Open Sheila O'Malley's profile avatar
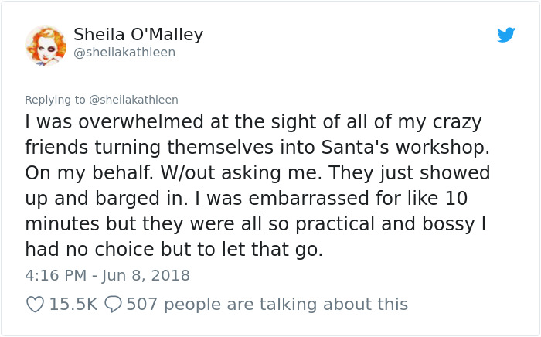 [46, 44]
